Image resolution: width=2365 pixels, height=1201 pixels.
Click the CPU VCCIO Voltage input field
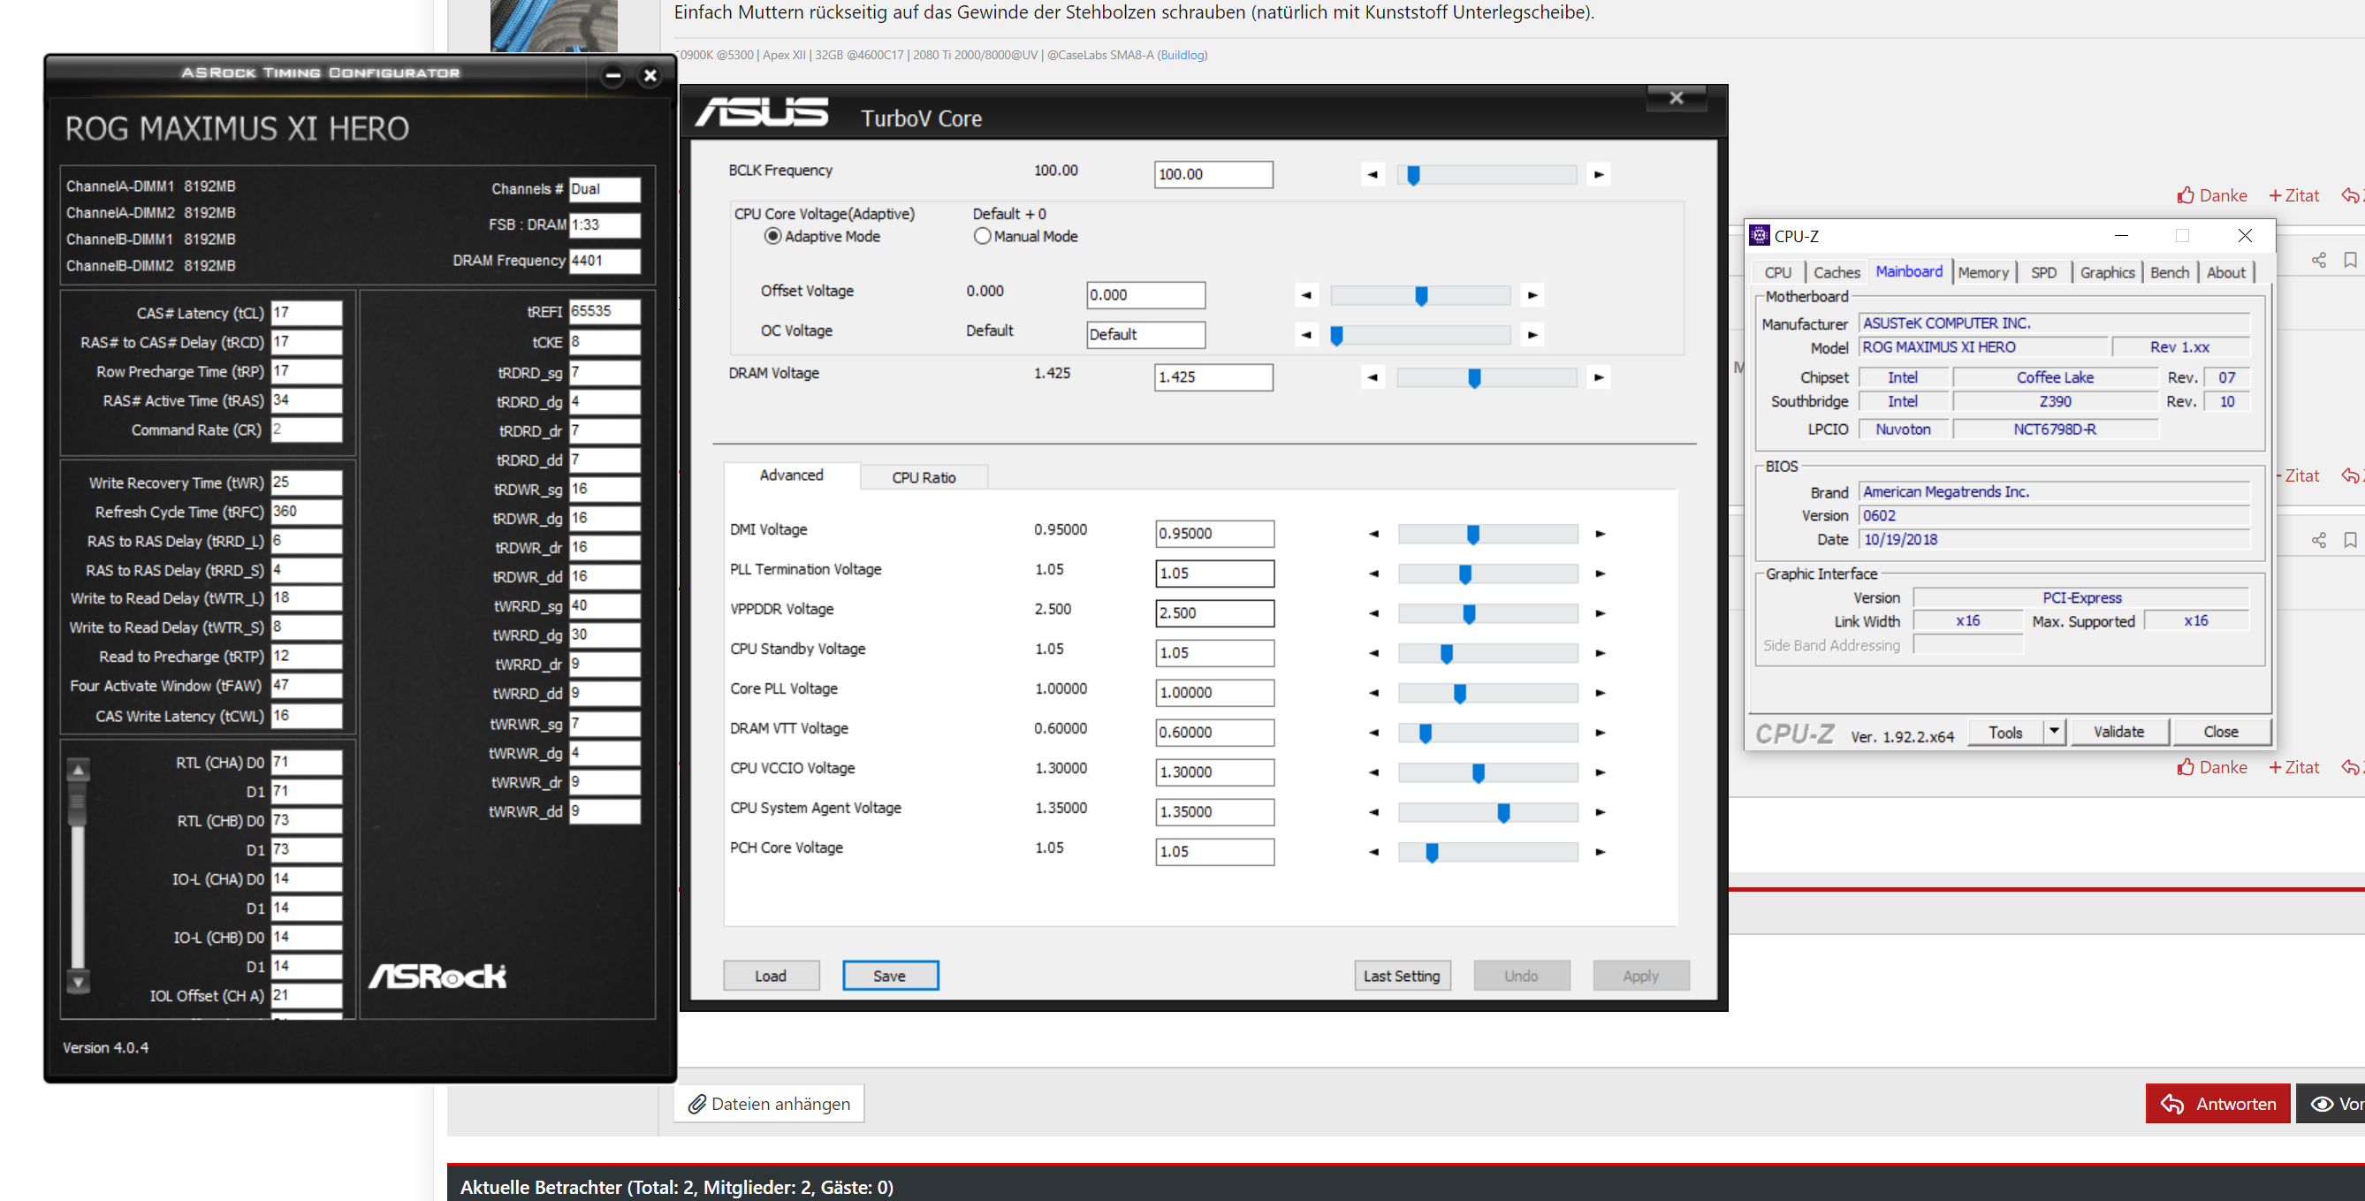tap(1214, 772)
